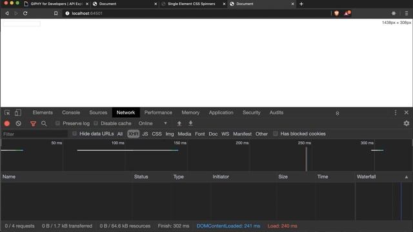Viewport: 413px width, 232px height.
Task: Check Hide data URLs
Action: [75, 133]
